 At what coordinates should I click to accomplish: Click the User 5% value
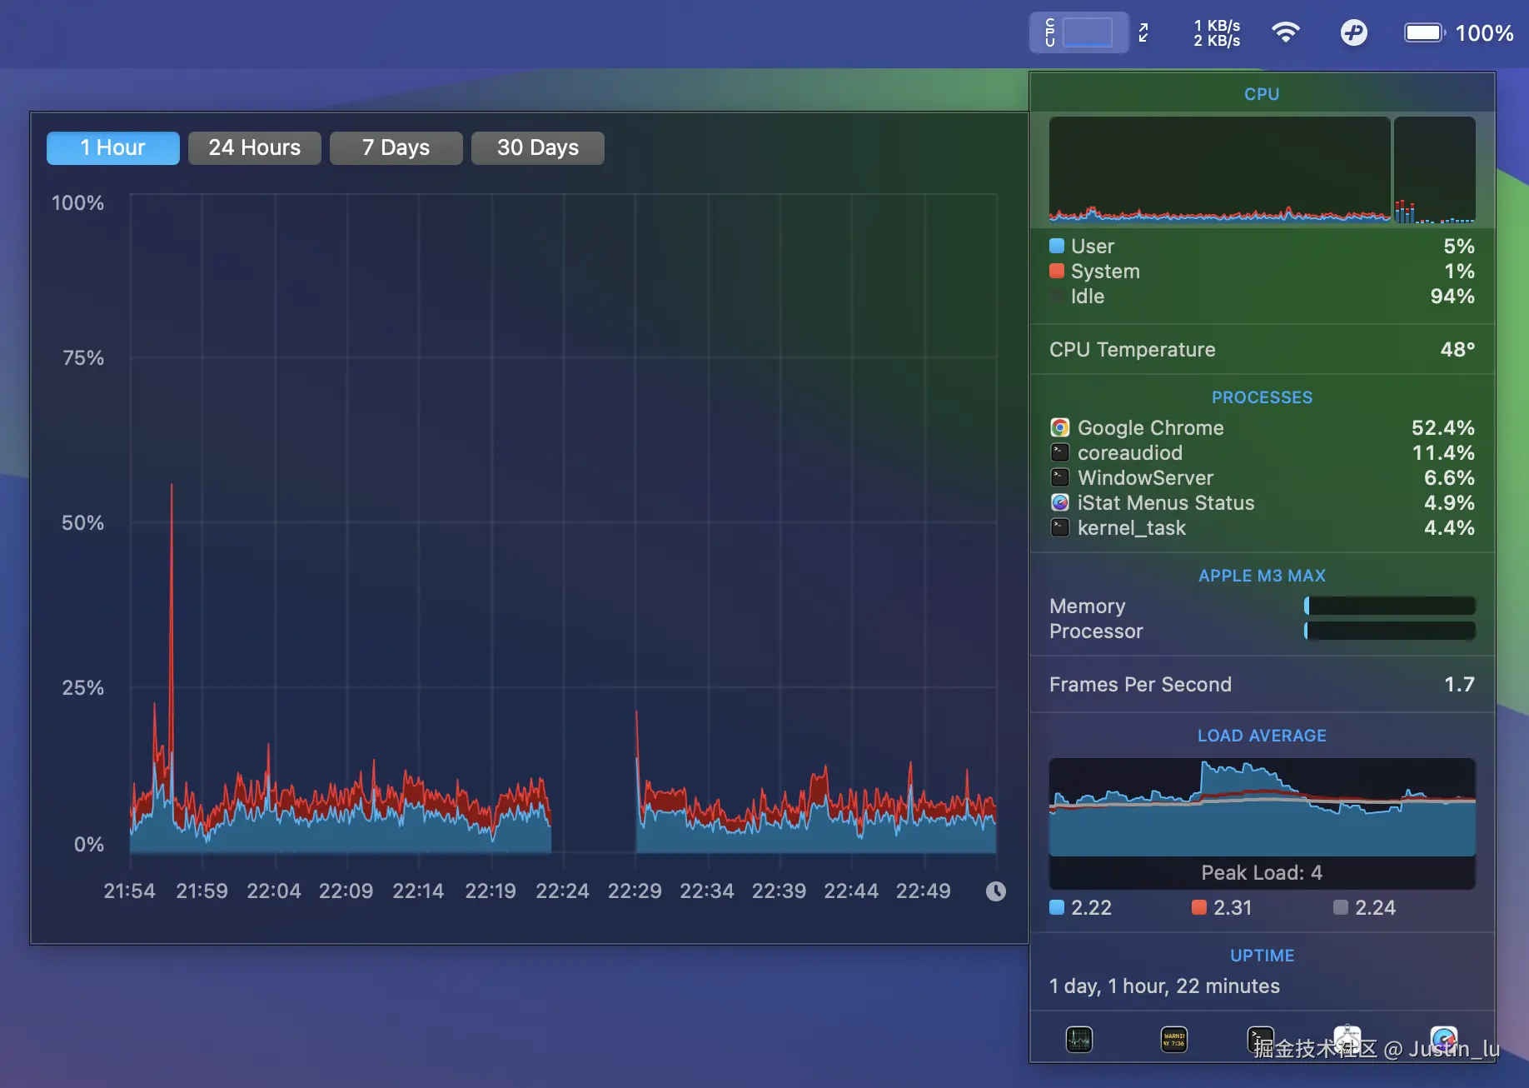pos(1459,247)
